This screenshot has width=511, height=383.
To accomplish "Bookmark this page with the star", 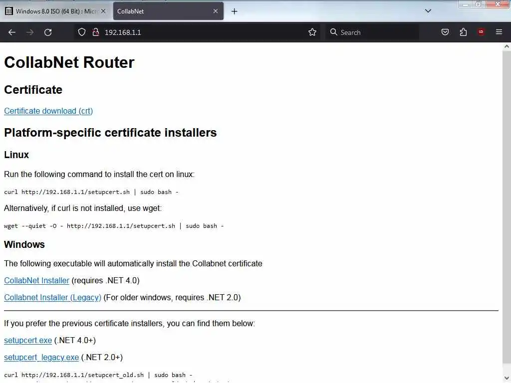I will point(312,32).
